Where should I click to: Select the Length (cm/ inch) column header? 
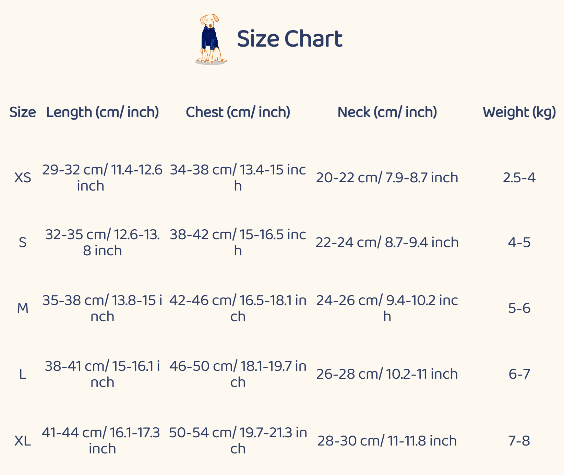(103, 112)
